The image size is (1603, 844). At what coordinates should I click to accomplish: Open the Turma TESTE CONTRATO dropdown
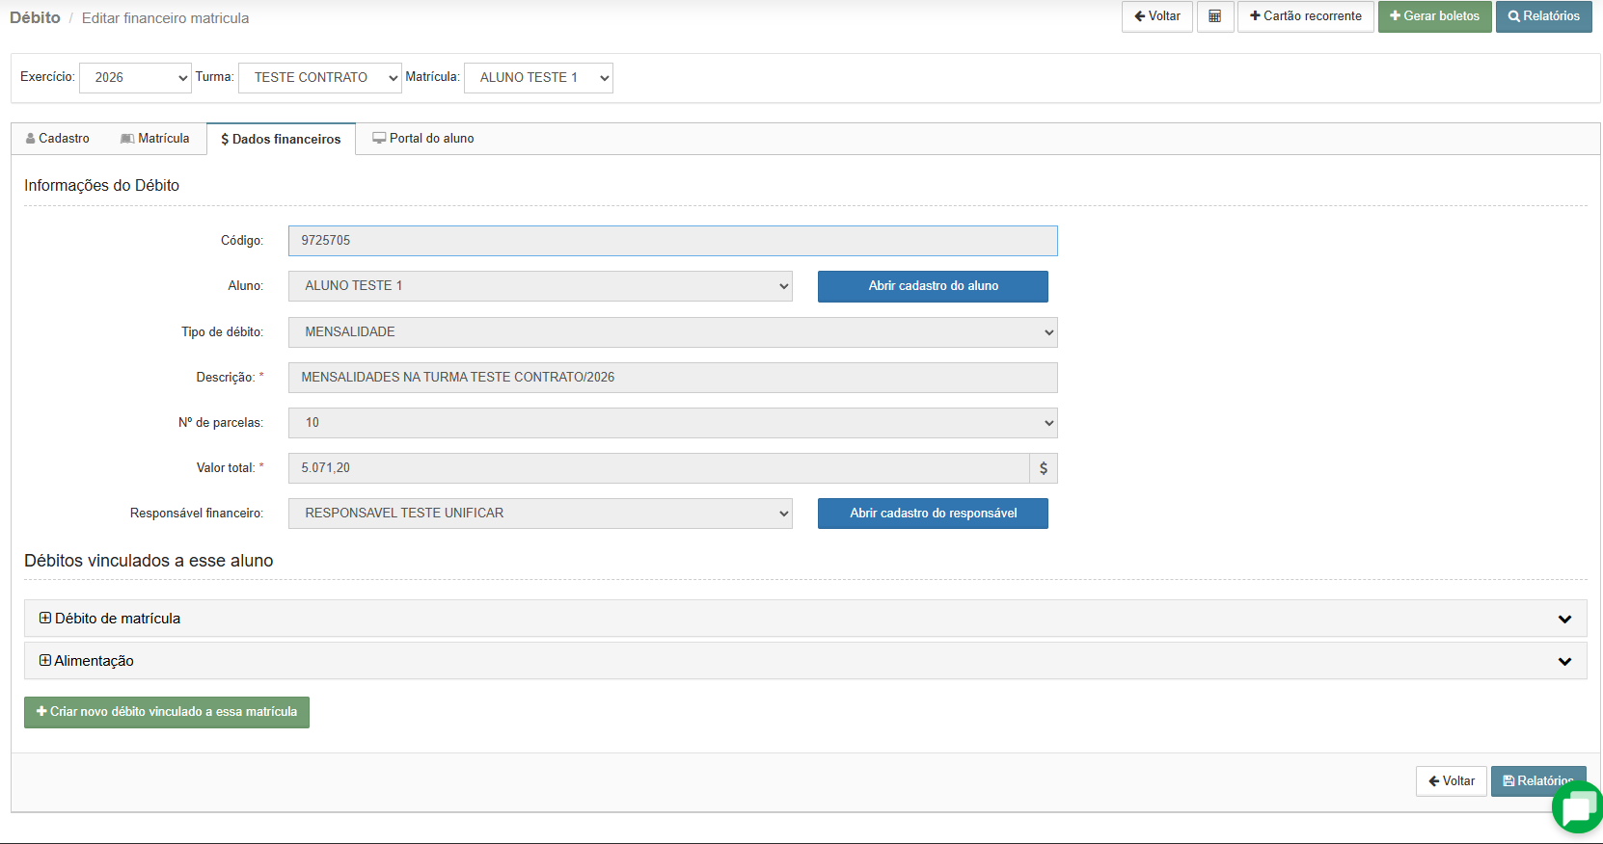[320, 78]
